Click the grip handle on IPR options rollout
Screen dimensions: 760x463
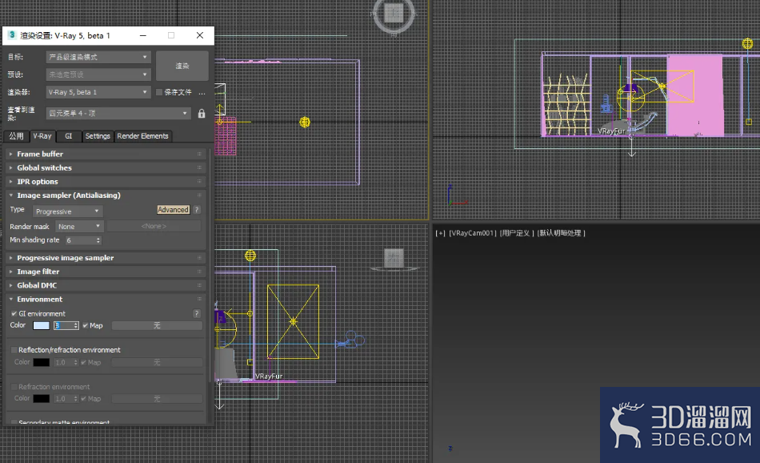click(199, 182)
